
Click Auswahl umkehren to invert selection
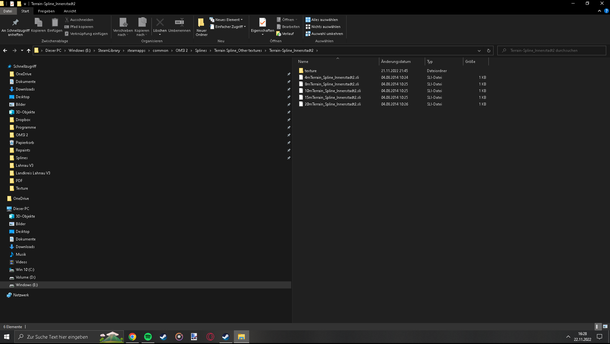click(324, 34)
